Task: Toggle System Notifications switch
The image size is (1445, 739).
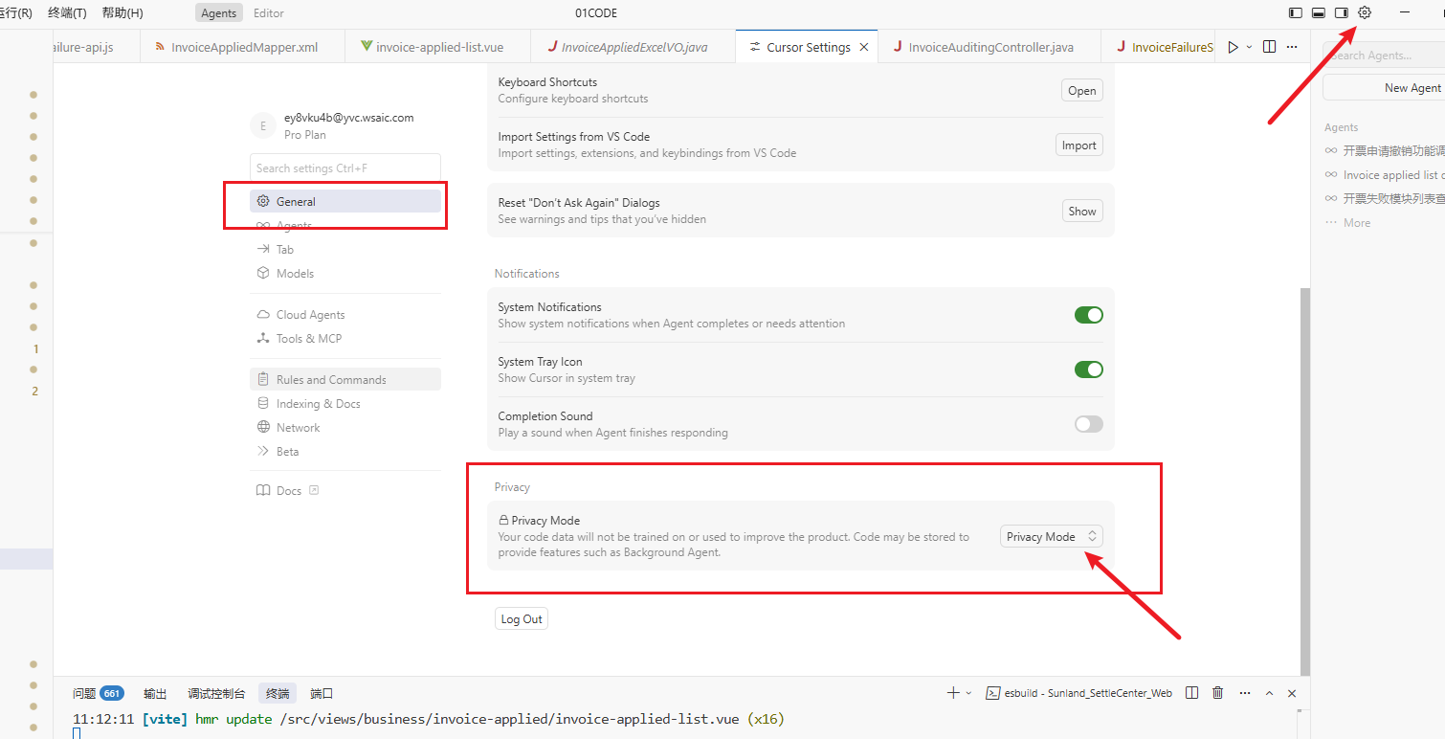Action: click(x=1089, y=315)
